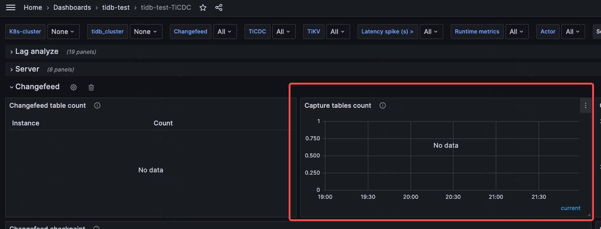Show info for Changefeed table count panel
The height and width of the screenshot is (229, 601).
click(x=97, y=105)
